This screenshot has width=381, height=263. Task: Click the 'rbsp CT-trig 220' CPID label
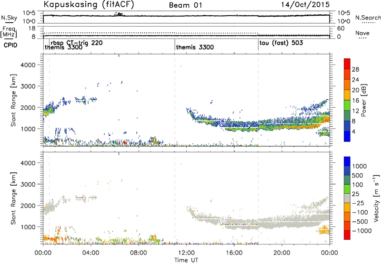click(x=77, y=43)
